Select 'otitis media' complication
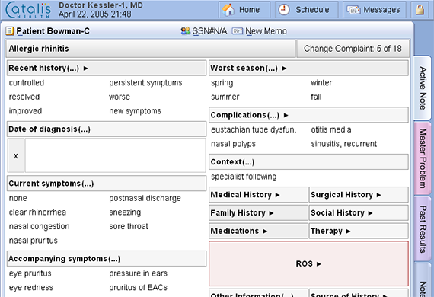Image resolution: width=434 pixels, height=297 pixels. coord(331,129)
